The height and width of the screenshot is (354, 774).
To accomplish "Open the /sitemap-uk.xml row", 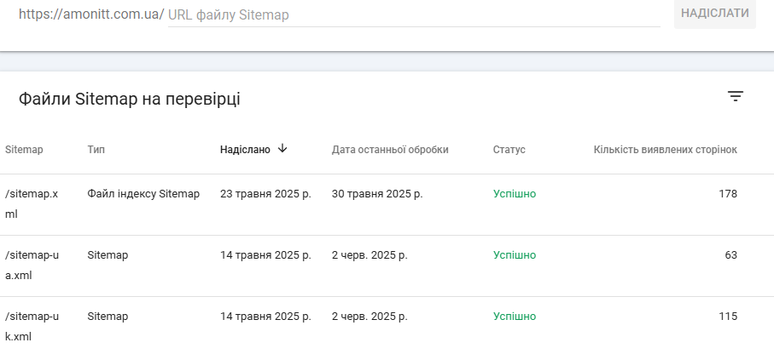I will tap(387, 326).
